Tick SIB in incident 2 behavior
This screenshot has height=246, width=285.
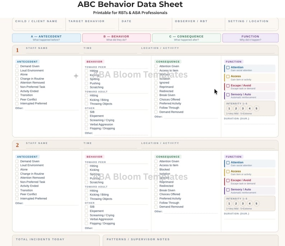87,207
